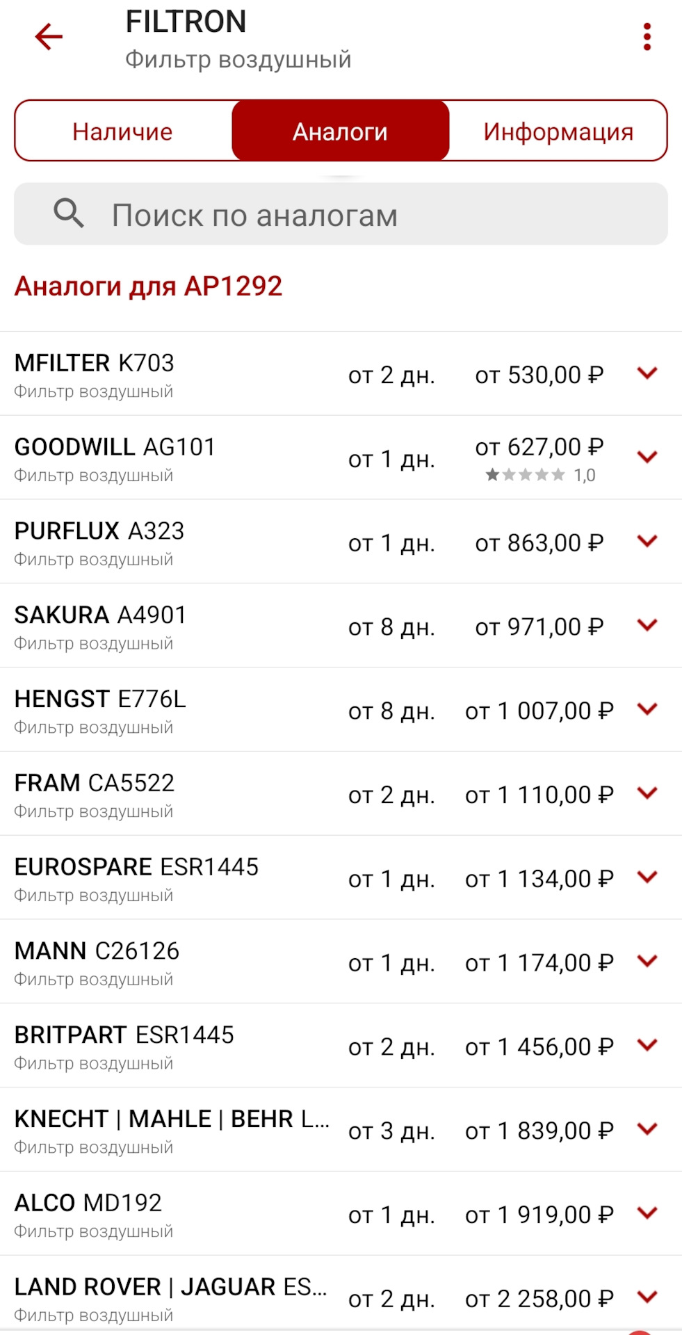Expand the FRAM CA5522 chevron
Image resolution: width=682 pixels, height=1335 pixels.
click(x=647, y=793)
